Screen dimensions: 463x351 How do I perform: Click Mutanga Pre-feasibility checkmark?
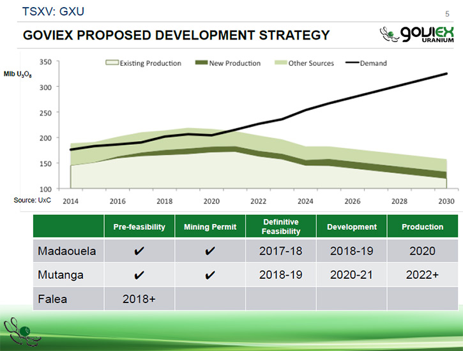139,275
